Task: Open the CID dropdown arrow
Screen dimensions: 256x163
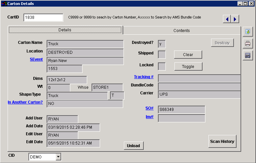Action: click(x=58, y=157)
